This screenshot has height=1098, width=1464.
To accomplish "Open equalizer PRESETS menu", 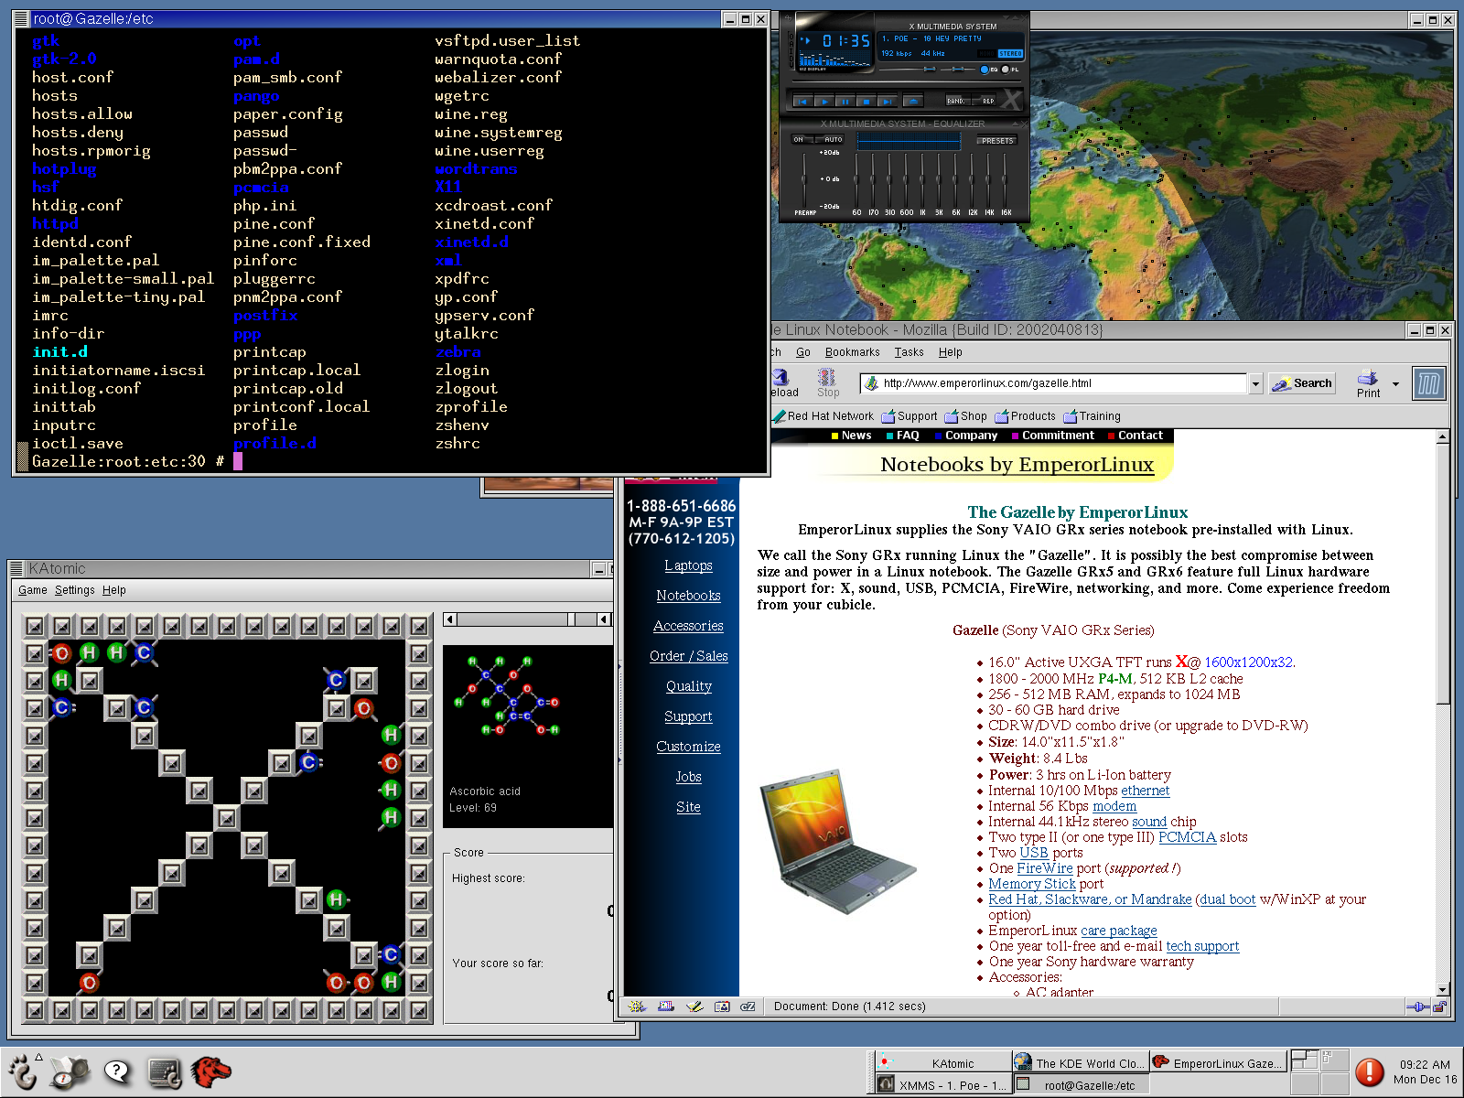I will click(997, 141).
